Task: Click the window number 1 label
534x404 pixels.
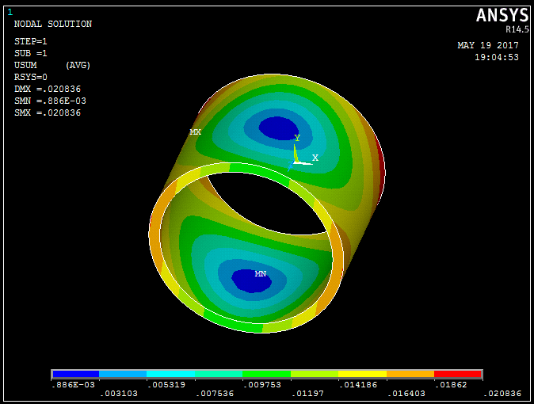Action: [10, 12]
